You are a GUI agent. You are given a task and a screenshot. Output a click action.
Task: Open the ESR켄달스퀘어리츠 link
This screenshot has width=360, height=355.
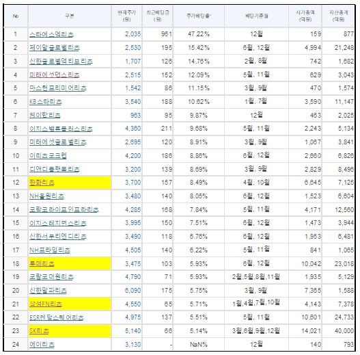(57, 317)
